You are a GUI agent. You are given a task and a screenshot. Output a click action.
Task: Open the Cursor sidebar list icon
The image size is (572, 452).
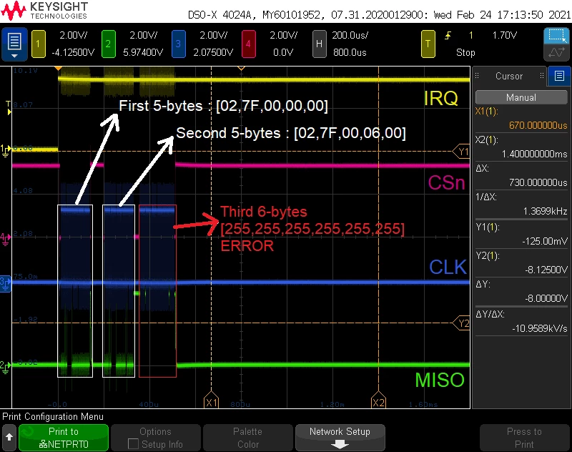coord(559,76)
